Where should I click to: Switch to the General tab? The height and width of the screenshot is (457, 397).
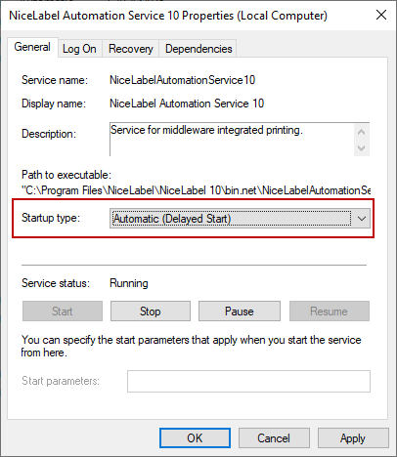(32, 47)
